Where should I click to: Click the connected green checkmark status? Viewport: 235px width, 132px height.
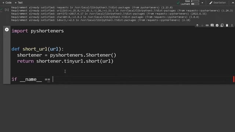[178, 3]
